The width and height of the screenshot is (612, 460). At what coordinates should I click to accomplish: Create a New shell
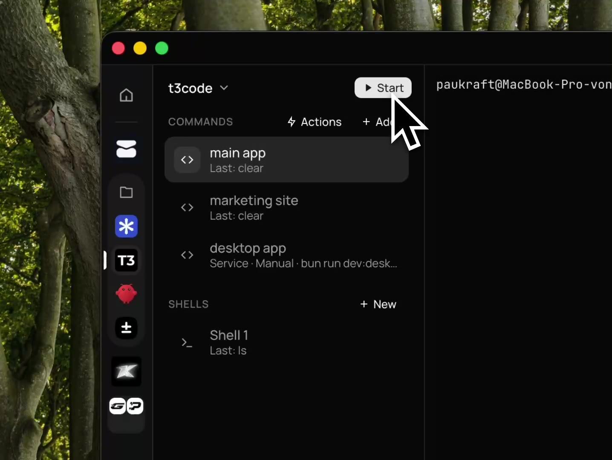click(378, 304)
